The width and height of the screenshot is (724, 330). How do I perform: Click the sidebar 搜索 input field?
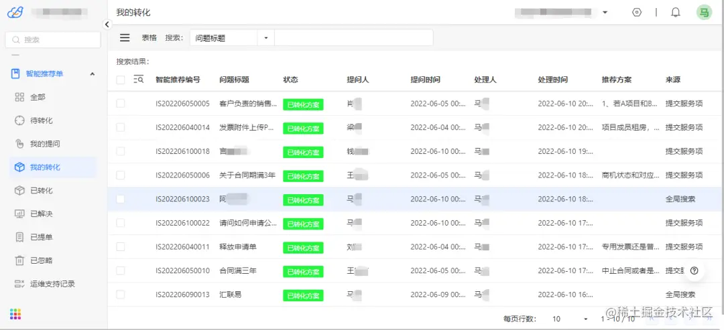[x=53, y=39]
